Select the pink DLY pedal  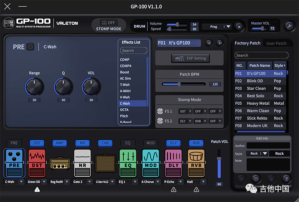point(173,163)
